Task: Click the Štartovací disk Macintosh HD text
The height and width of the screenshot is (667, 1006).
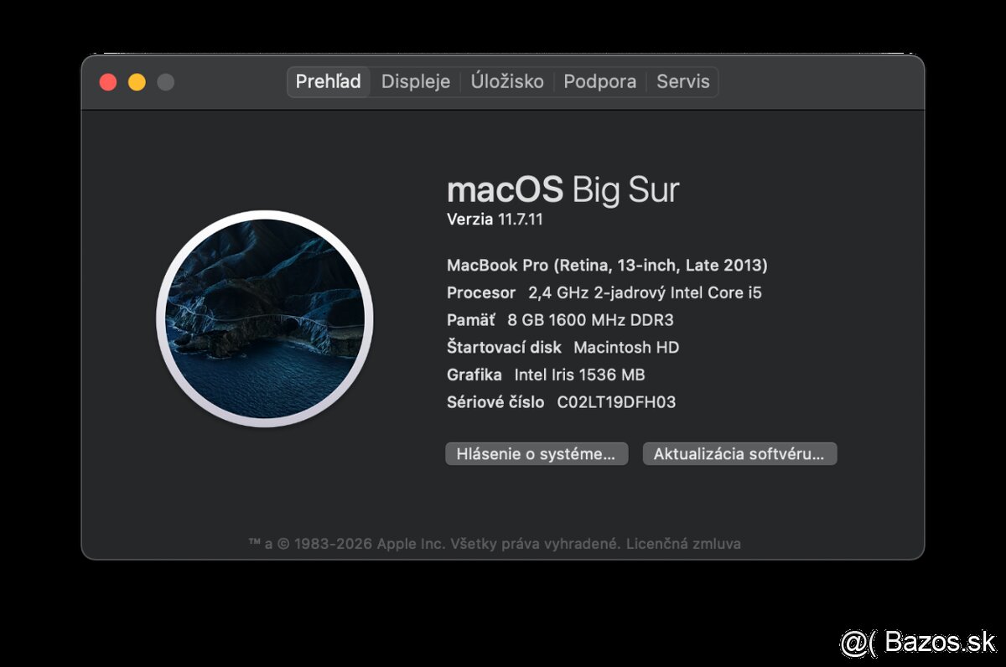Action: (563, 347)
